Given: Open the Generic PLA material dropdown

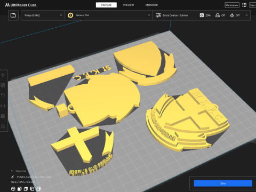Looking at the screenshot, I should (x=109, y=15).
